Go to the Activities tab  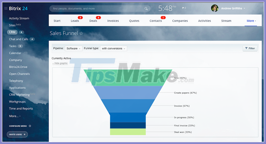click(x=204, y=21)
